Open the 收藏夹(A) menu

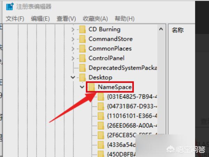pos(95,18)
